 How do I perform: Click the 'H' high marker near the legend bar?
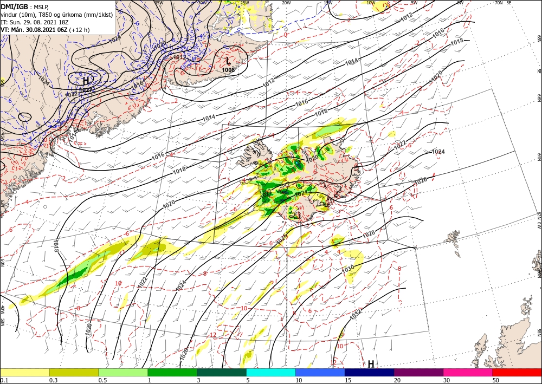(x=371, y=364)
